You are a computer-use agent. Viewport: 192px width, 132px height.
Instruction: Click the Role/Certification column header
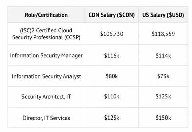46,15
